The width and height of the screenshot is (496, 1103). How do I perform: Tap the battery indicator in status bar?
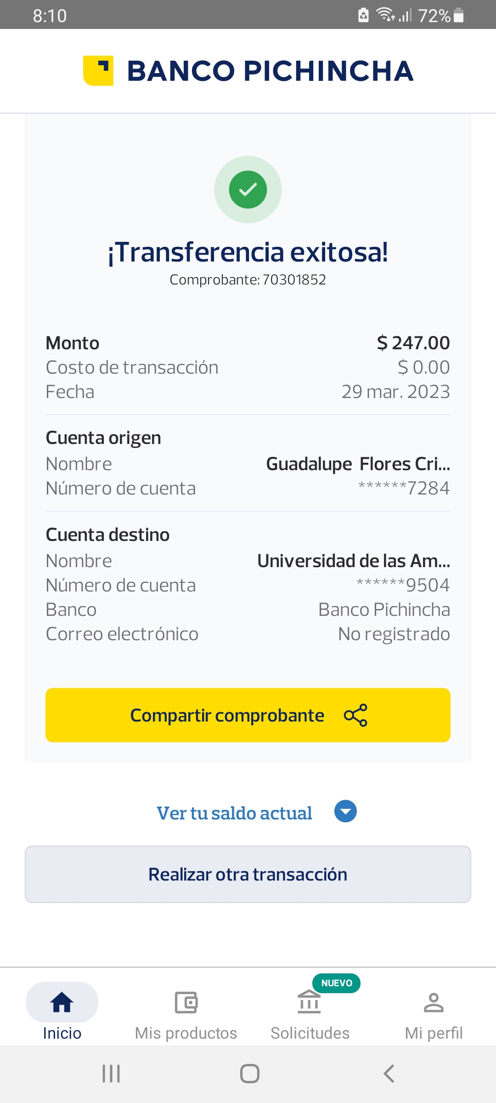(x=458, y=16)
